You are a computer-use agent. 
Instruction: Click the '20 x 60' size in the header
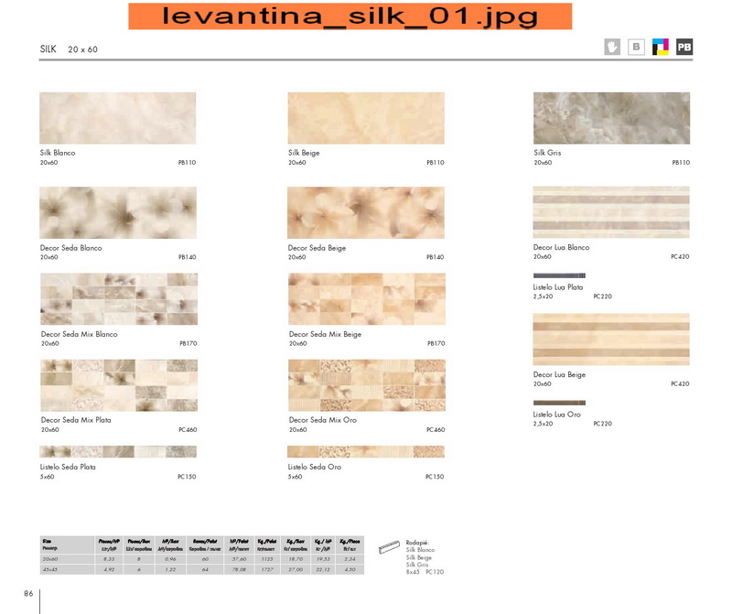(82, 49)
